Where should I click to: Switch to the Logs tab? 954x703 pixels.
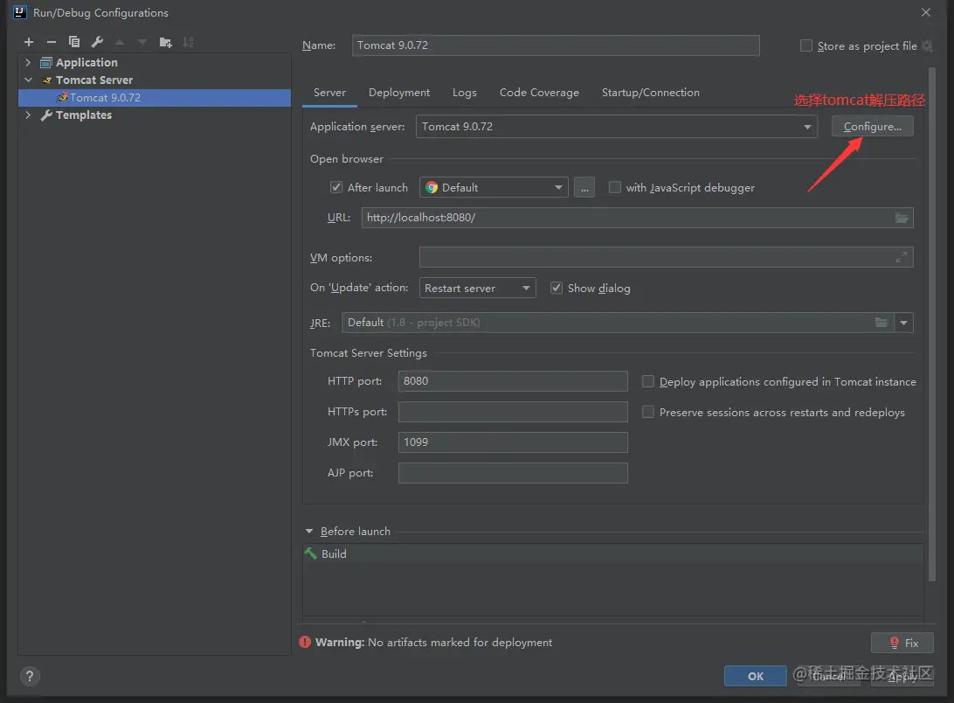[x=464, y=93]
